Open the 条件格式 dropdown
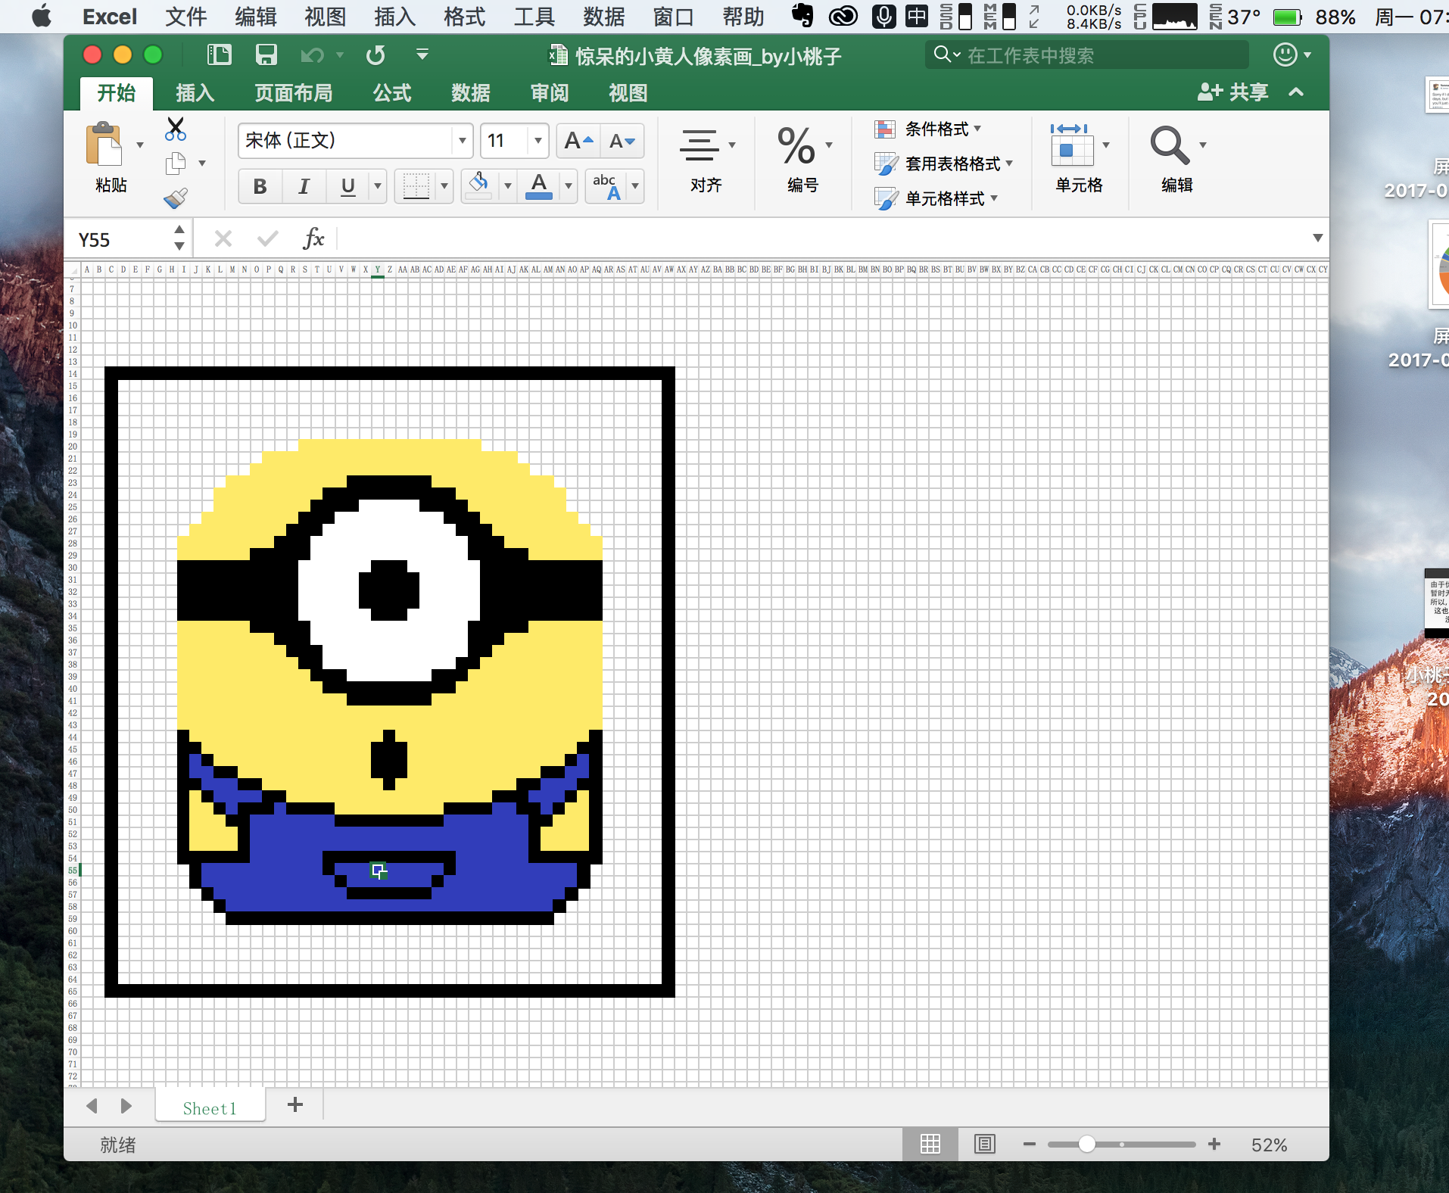1449x1193 pixels. [x=929, y=129]
